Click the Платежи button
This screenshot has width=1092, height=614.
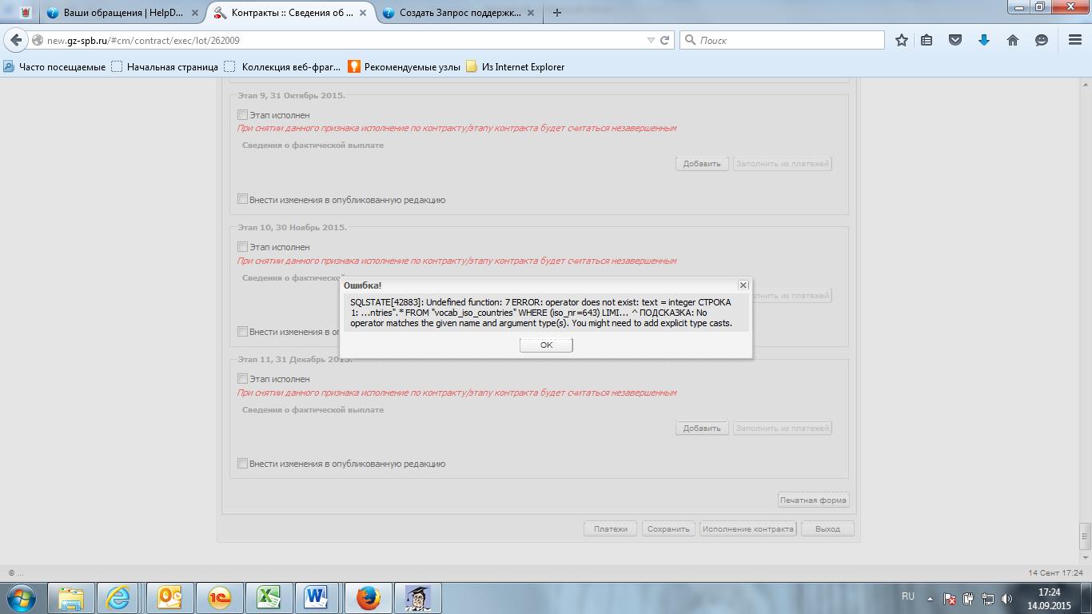[x=611, y=529]
